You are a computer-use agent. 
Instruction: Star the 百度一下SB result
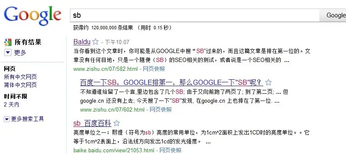[268, 83]
